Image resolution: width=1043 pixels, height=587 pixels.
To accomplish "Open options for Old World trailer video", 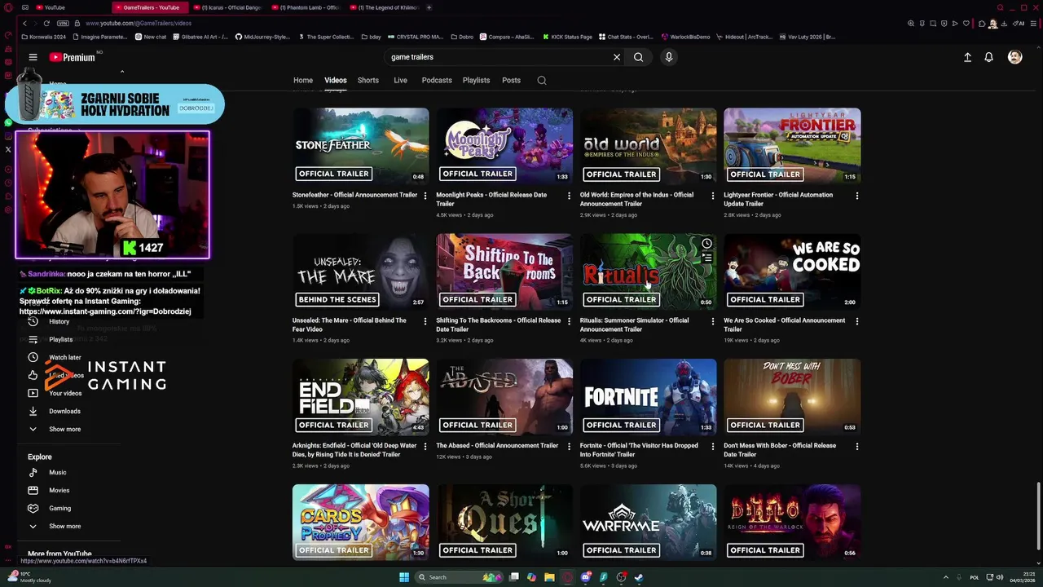I will (713, 196).
